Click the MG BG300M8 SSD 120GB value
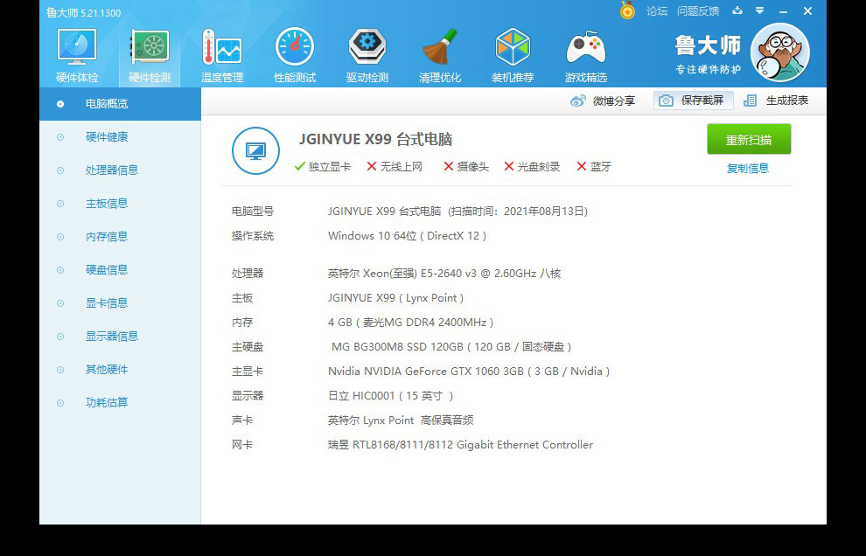The height and width of the screenshot is (556, 866). pos(451,347)
